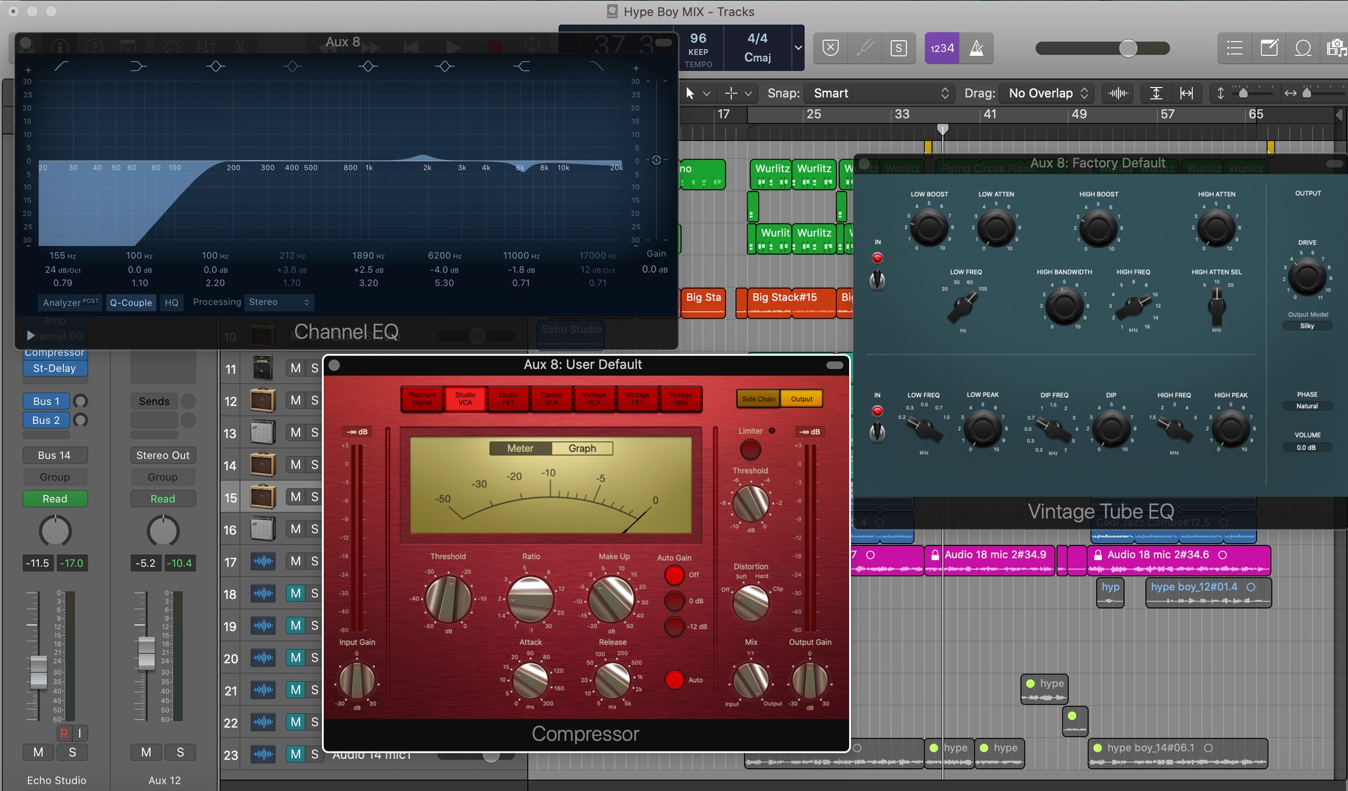Open the Note Pads icon
1348x791 pixels.
[x=1269, y=48]
